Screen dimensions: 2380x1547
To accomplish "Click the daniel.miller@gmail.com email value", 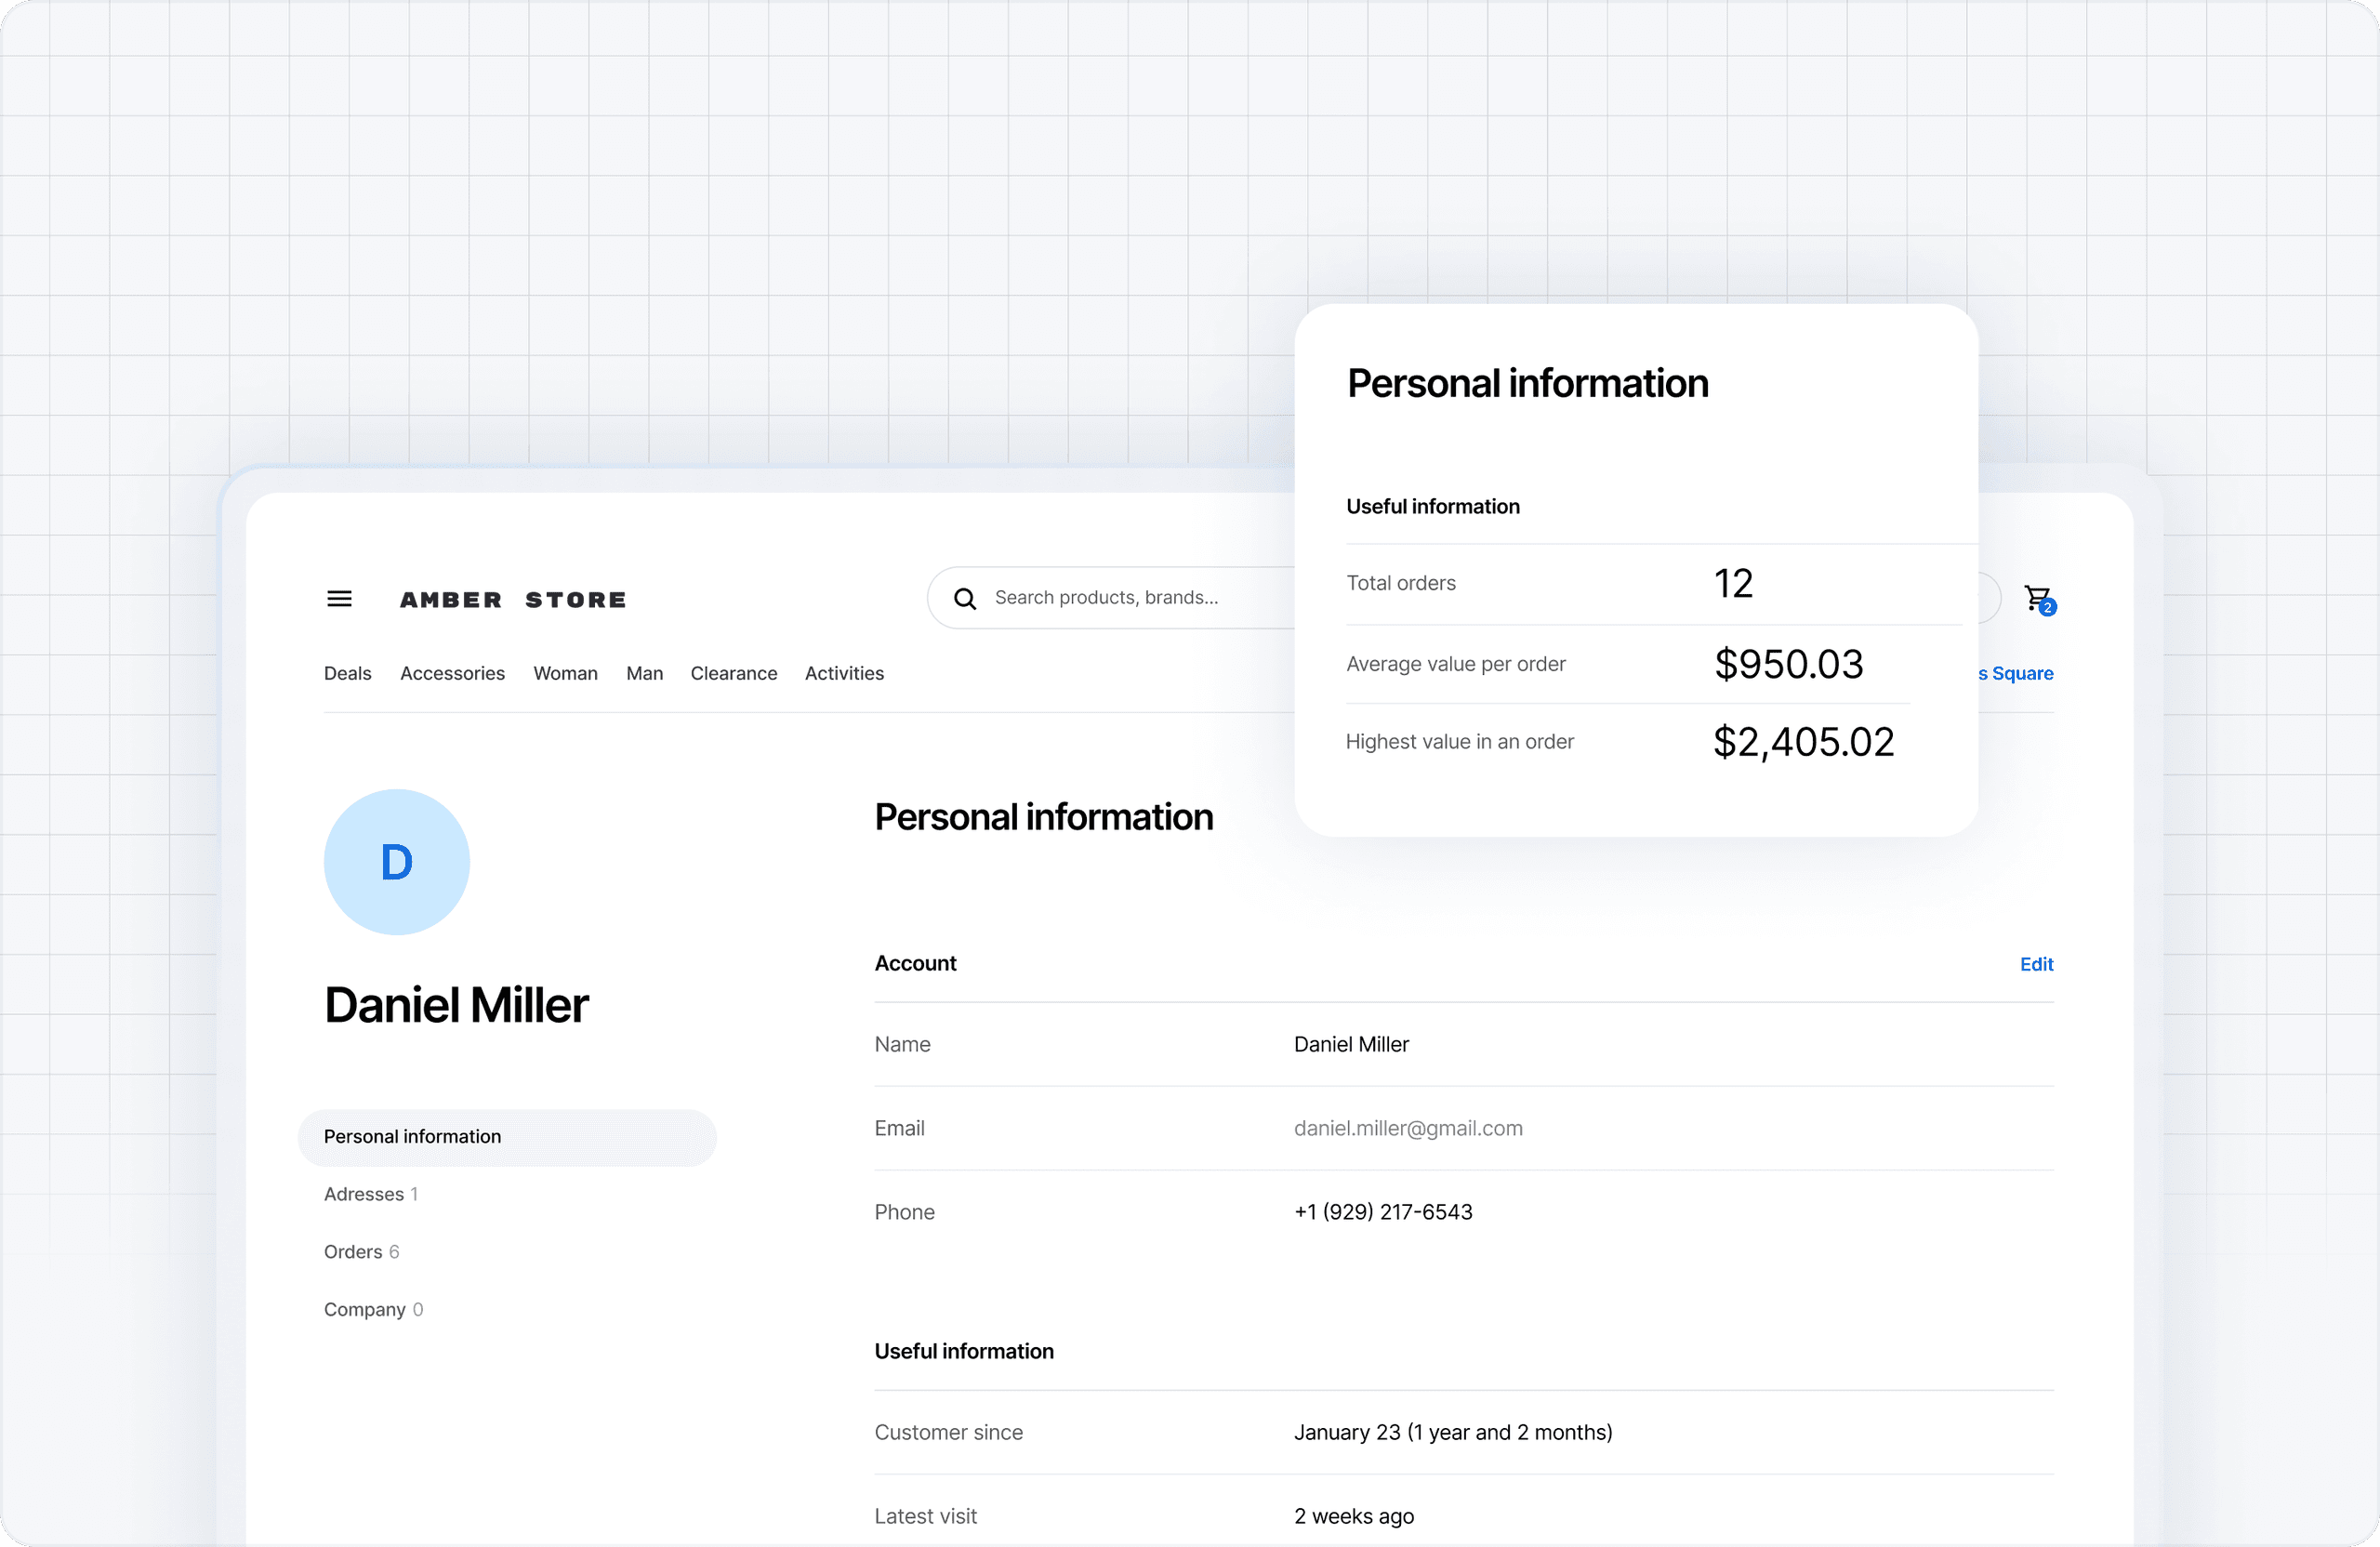I will [1408, 1128].
